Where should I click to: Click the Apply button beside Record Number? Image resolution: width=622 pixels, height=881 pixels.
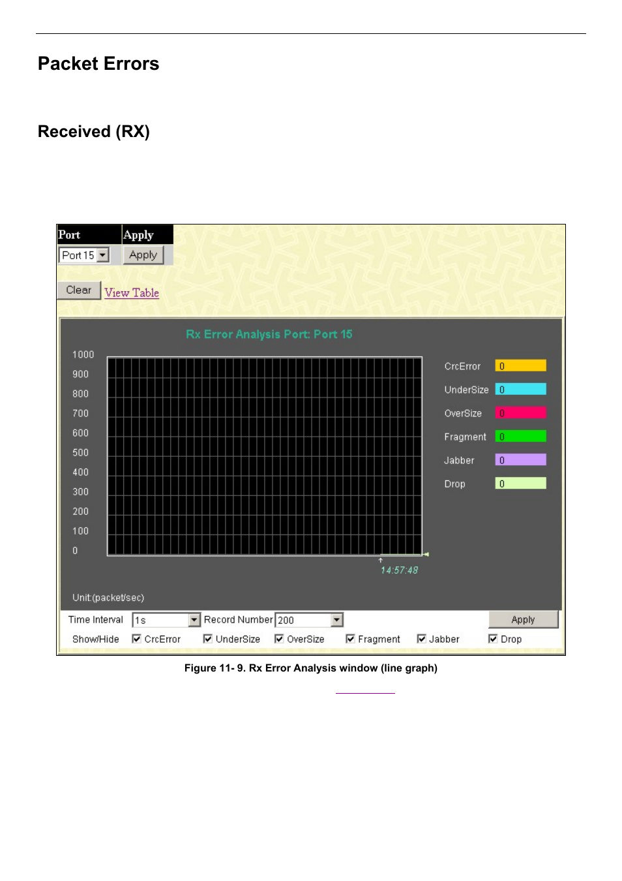click(523, 619)
